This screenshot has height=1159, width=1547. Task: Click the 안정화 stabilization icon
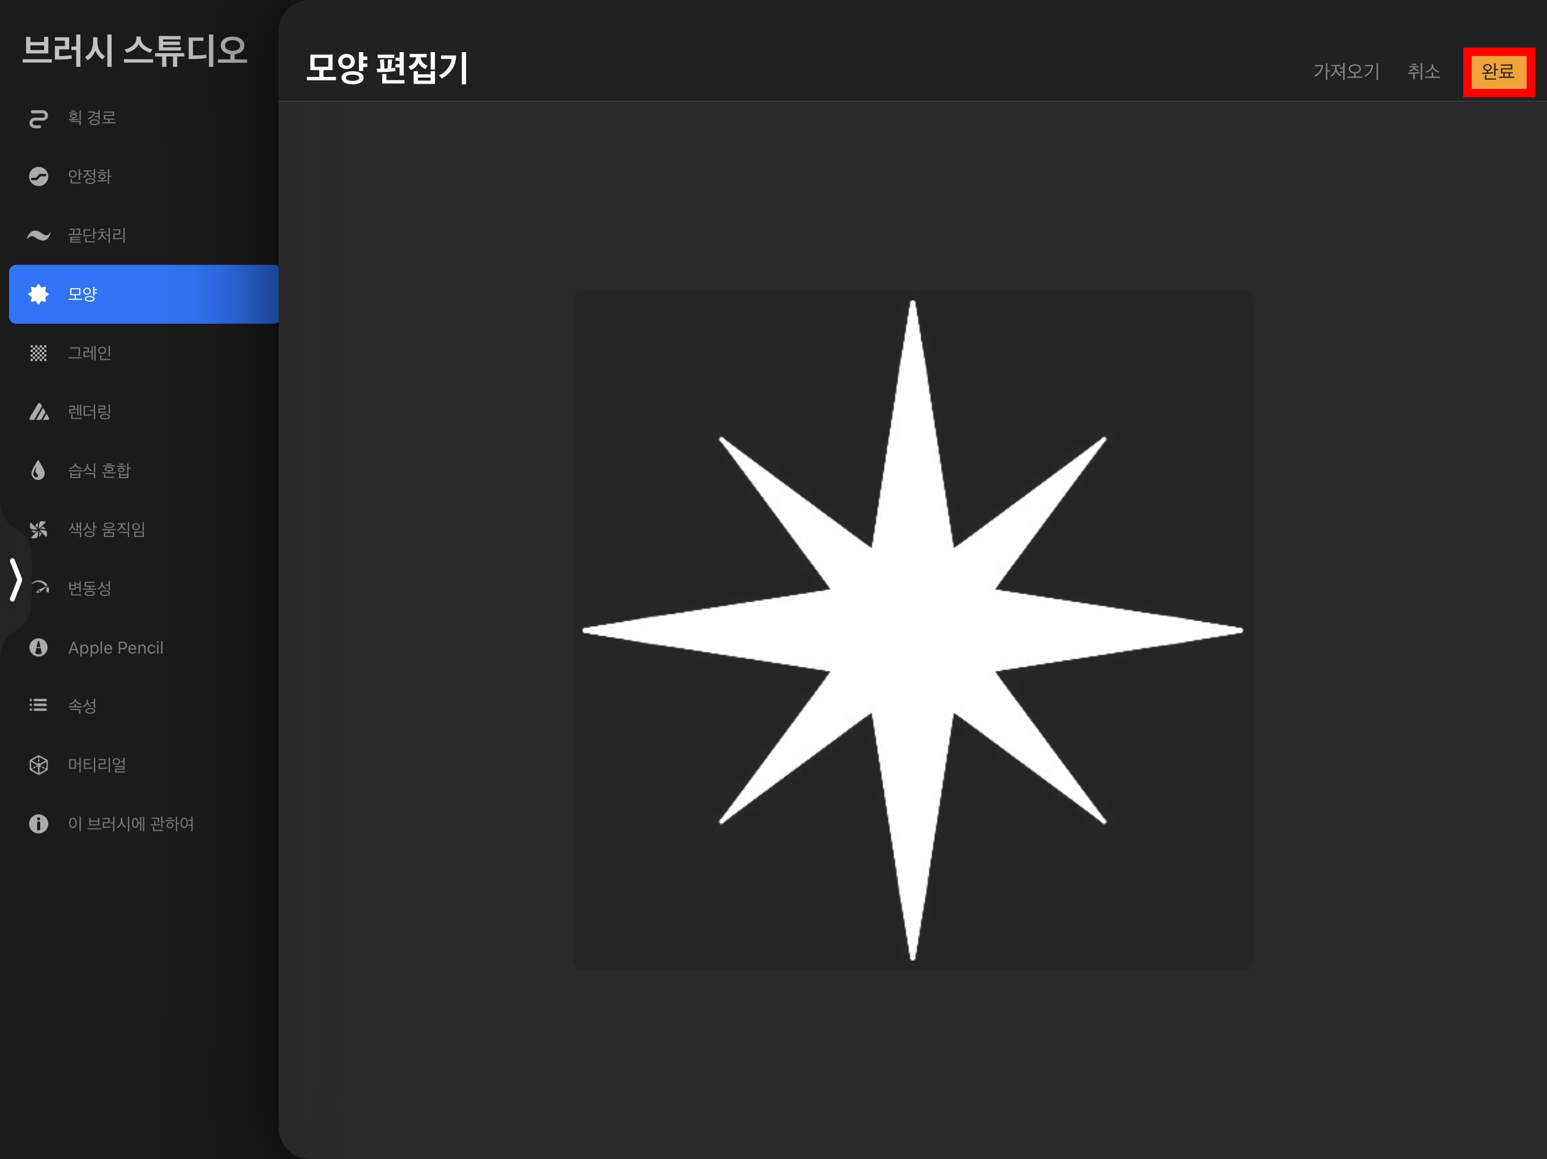(x=39, y=177)
